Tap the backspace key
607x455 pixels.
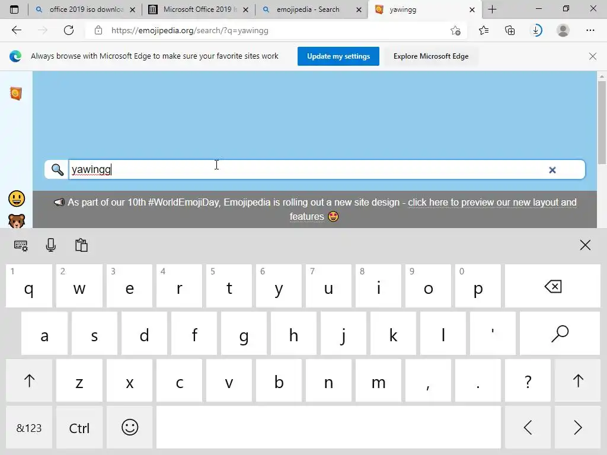pyautogui.click(x=552, y=286)
